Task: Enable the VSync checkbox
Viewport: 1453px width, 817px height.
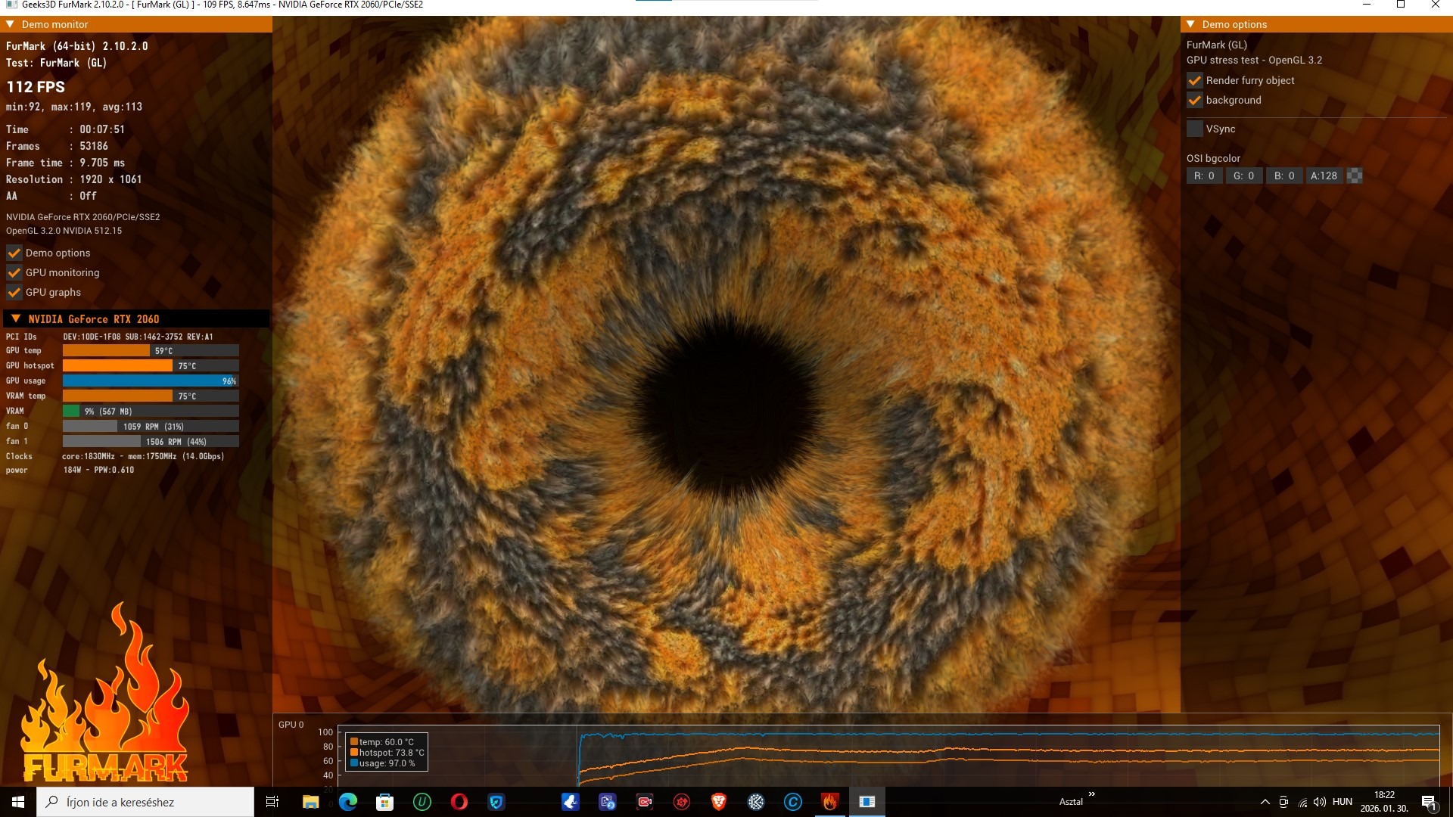Action: [1195, 129]
